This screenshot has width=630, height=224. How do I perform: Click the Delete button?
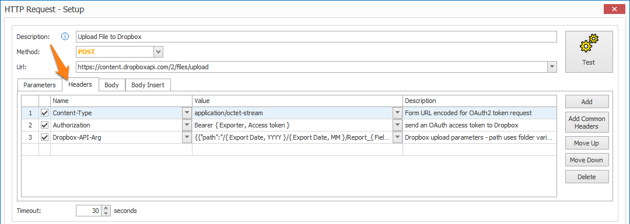tap(587, 177)
